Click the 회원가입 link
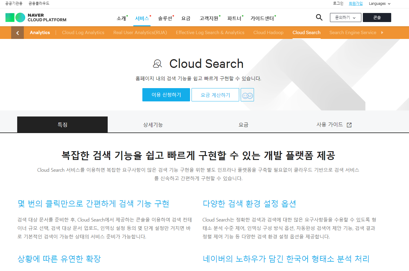 tap(356, 3)
